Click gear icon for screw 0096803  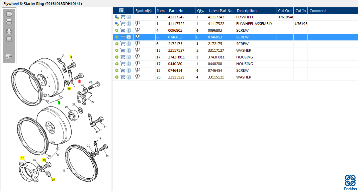117,30
